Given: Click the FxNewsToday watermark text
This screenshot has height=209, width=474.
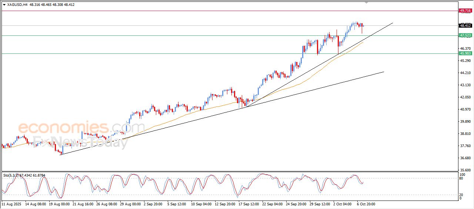Looking at the screenshot, I should click(x=81, y=142).
